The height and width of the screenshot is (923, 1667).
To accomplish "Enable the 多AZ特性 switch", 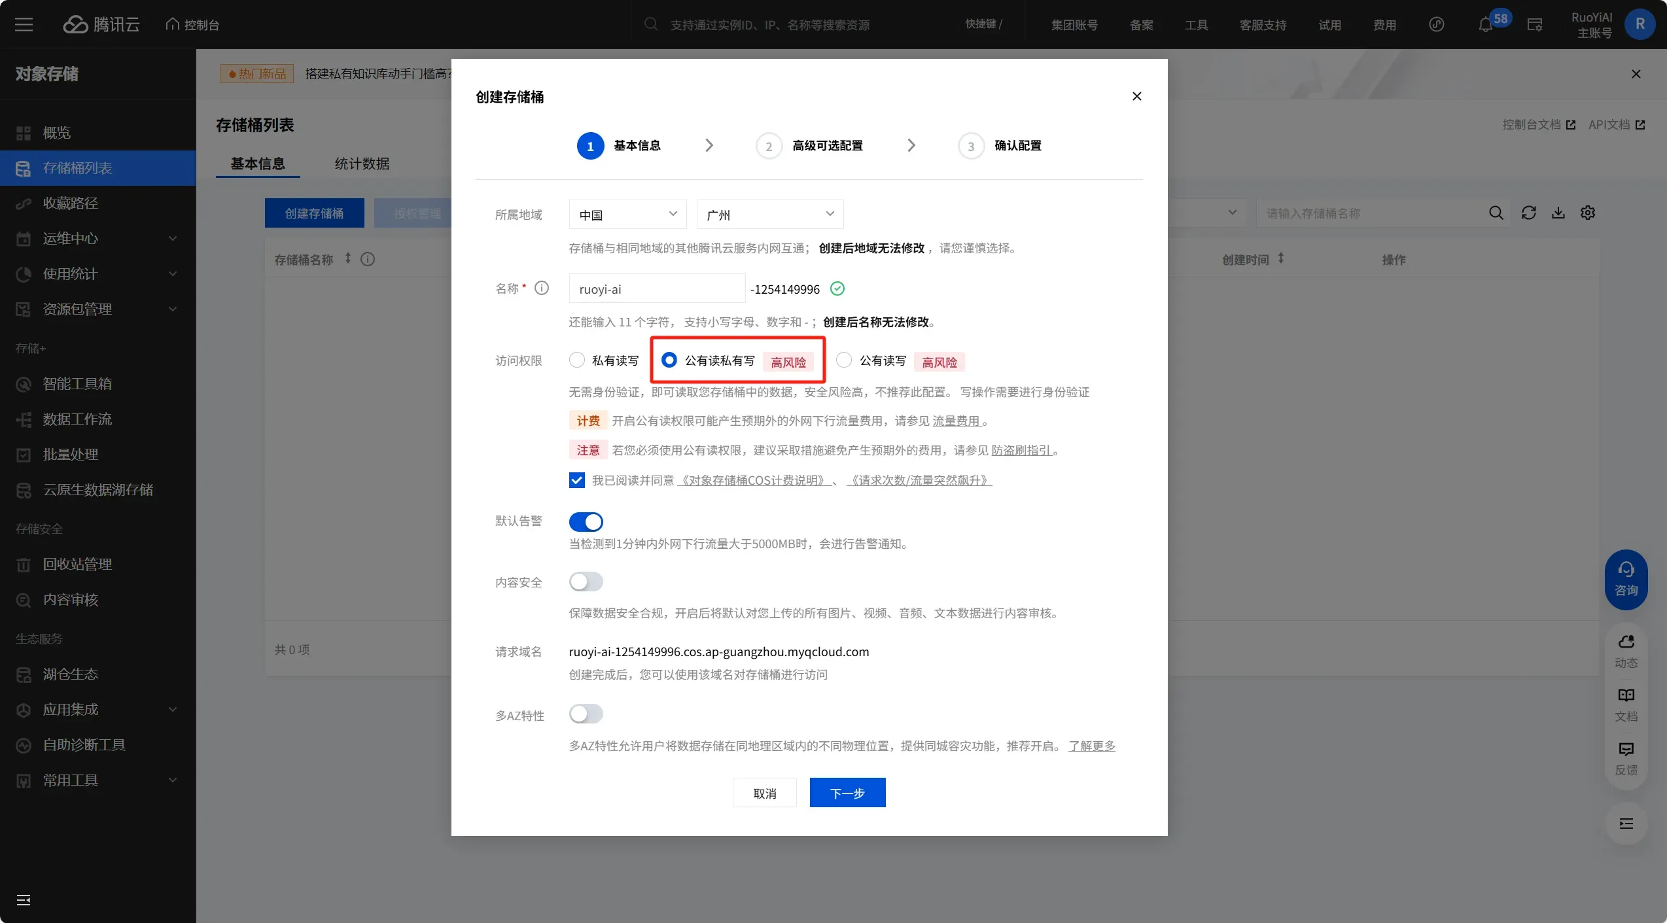I will click(586, 714).
